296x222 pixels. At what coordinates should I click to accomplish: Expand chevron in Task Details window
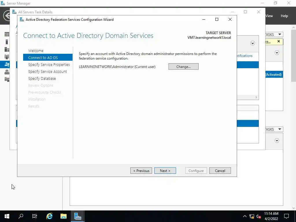pos(252,43)
